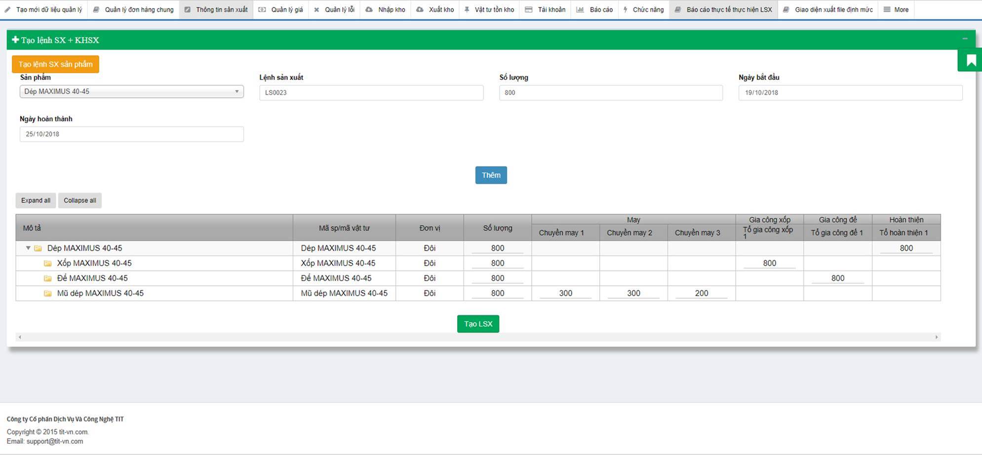Click folder icon beside Đế MAXIMUS 40-45

point(48,278)
